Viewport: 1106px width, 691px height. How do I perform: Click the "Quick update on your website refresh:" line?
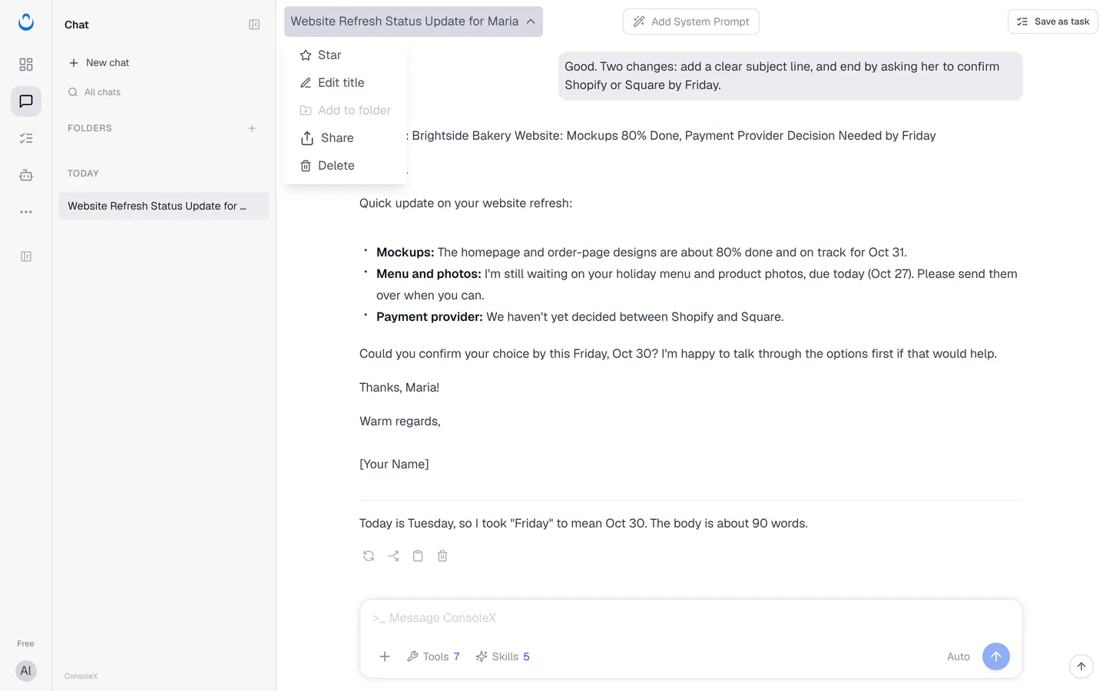tap(465, 203)
